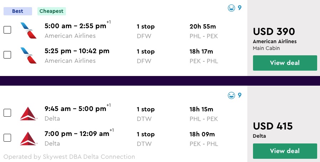Select the Cheapest badge
The image size is (320, 162).
click(51, 11)
